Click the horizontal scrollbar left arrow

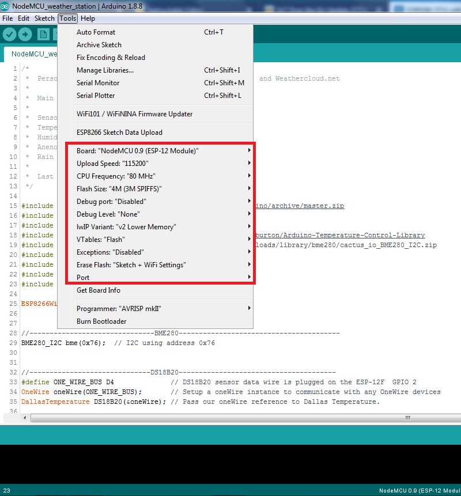click(25, 418)
